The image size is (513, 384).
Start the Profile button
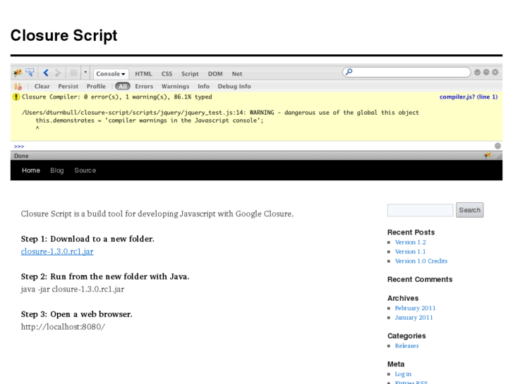(x=96, y=86)
